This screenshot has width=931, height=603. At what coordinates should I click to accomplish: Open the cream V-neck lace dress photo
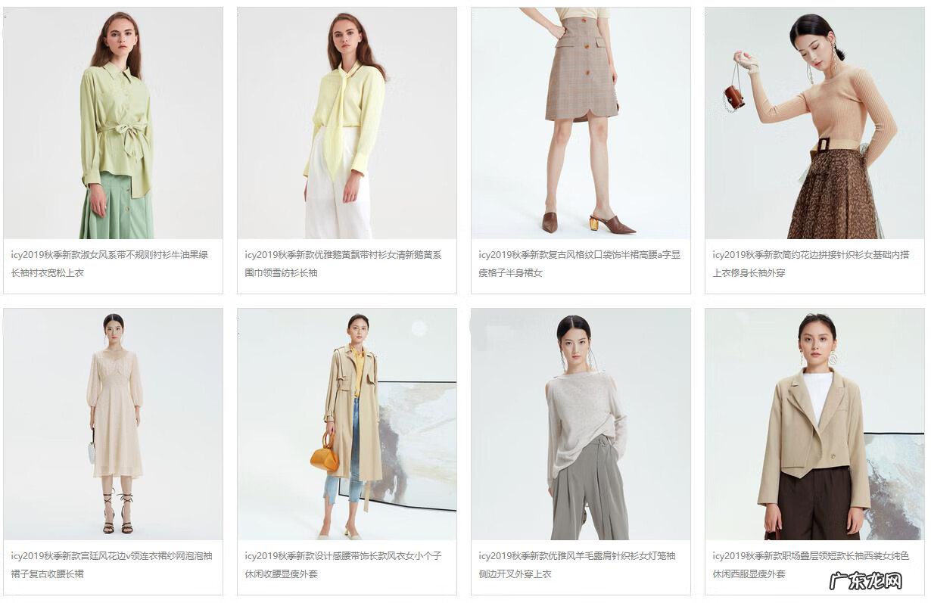click(113, 424)
